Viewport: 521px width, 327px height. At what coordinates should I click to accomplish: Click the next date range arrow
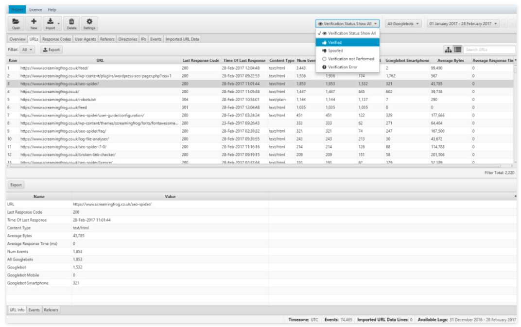coord(512,24)
